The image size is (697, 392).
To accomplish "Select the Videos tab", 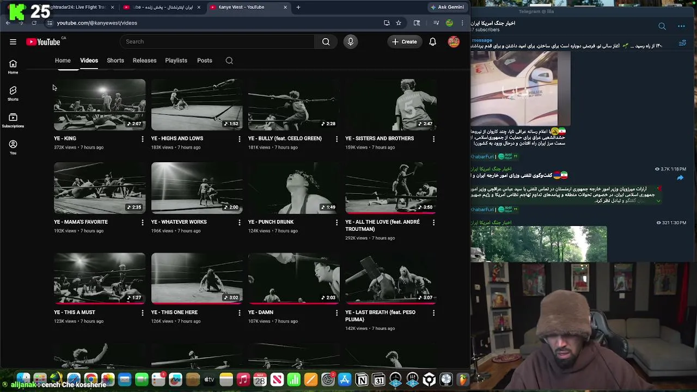I will coord(89,60).
